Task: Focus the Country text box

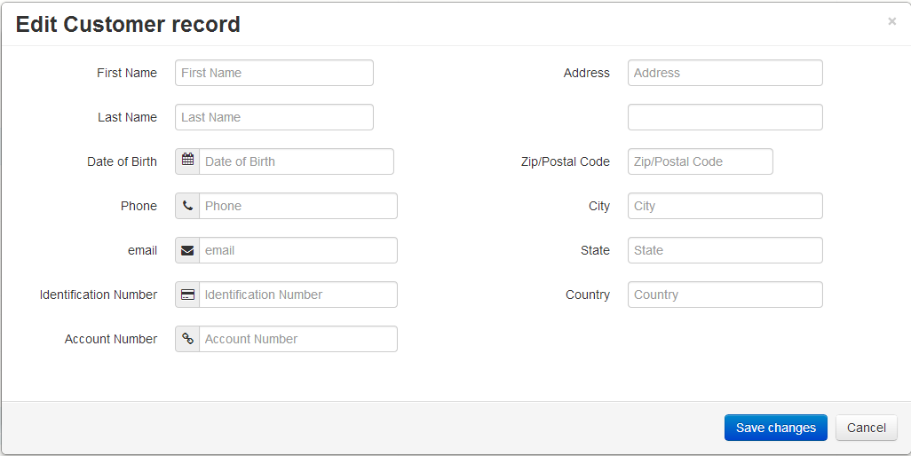Action: [x=725, y=295]
